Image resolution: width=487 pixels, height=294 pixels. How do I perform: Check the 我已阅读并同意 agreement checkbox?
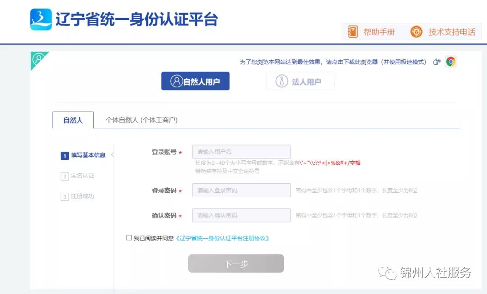[129, 238]
